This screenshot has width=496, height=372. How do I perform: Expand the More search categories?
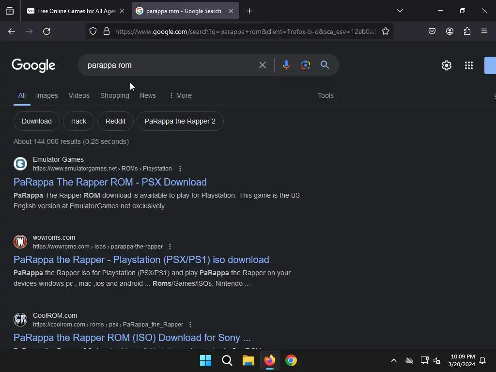point(181,95)
